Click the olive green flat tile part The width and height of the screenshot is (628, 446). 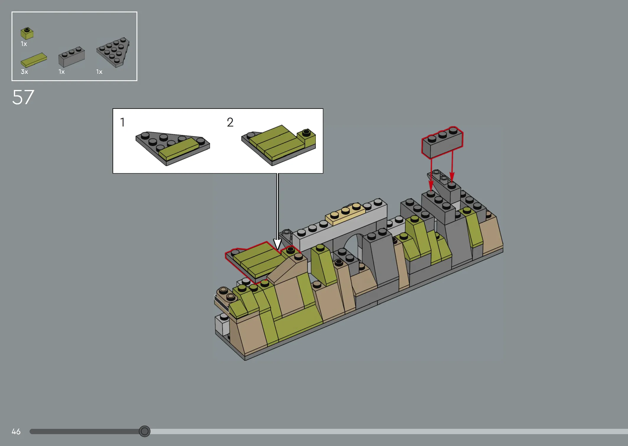[x=34, y=60]
